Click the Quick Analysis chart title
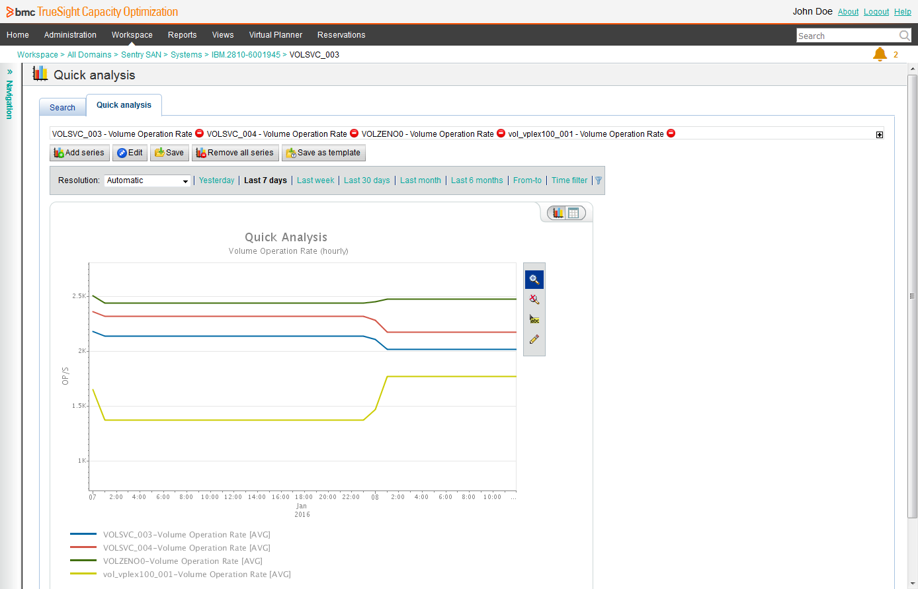The height and width of the screenshot is (589, 918). [x=286, y=237]
